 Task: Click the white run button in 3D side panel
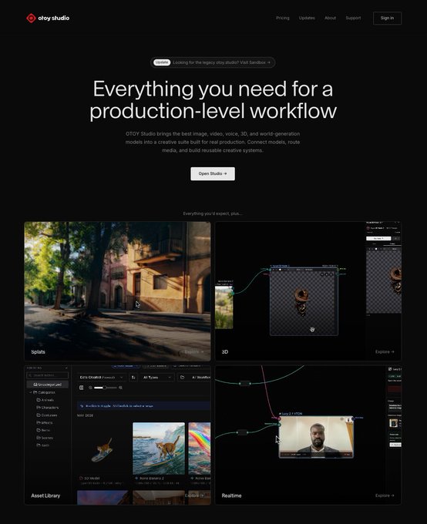point(378,238)
